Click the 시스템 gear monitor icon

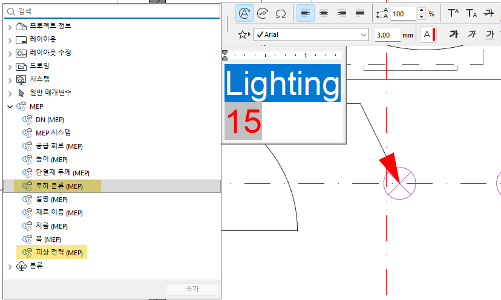point(21,80)
